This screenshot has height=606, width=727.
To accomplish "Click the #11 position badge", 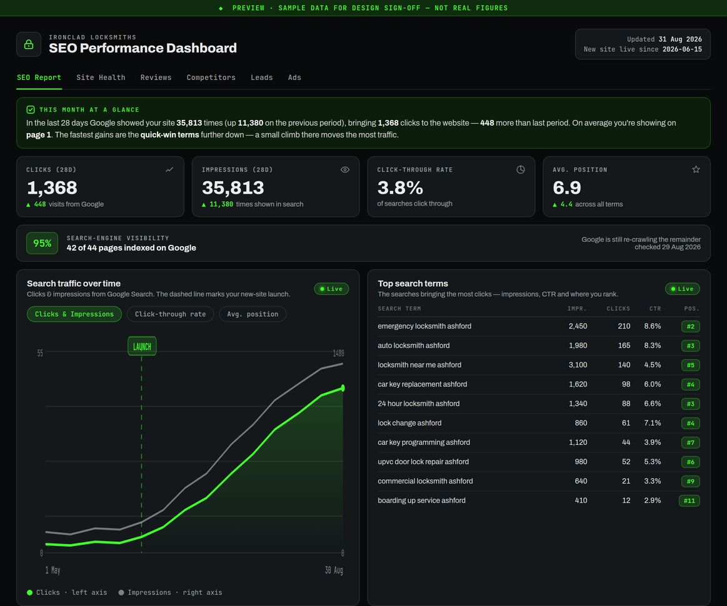I will click(689, 501).
